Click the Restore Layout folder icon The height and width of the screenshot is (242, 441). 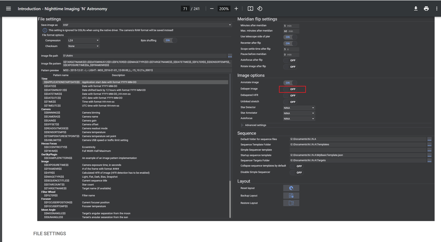(x=291, y=203)
